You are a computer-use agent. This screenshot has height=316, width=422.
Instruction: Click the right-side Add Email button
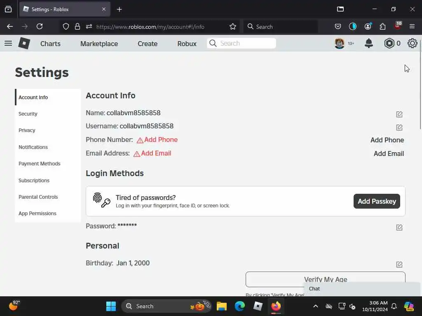(389, 153)
